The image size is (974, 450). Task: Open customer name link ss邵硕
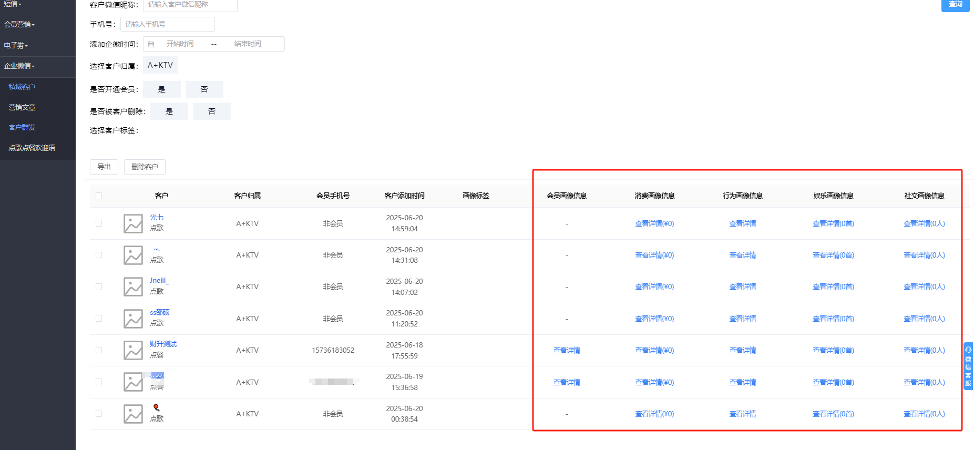coord(160,312)
